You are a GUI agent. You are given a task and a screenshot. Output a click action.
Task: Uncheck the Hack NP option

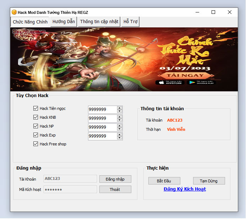[x=35, y=126]
